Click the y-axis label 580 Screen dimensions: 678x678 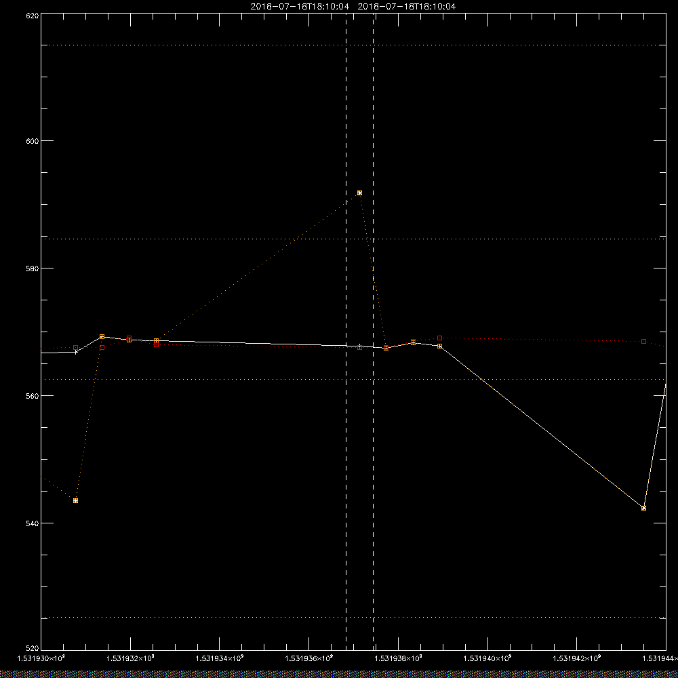pyautogui.click(x=33, y=268)
